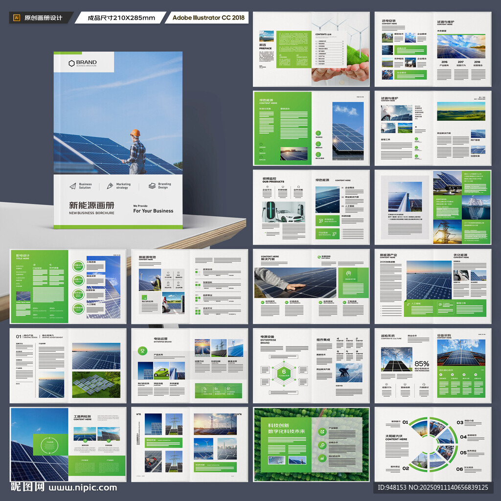Click the green hexagon 6 diagram

284,372
